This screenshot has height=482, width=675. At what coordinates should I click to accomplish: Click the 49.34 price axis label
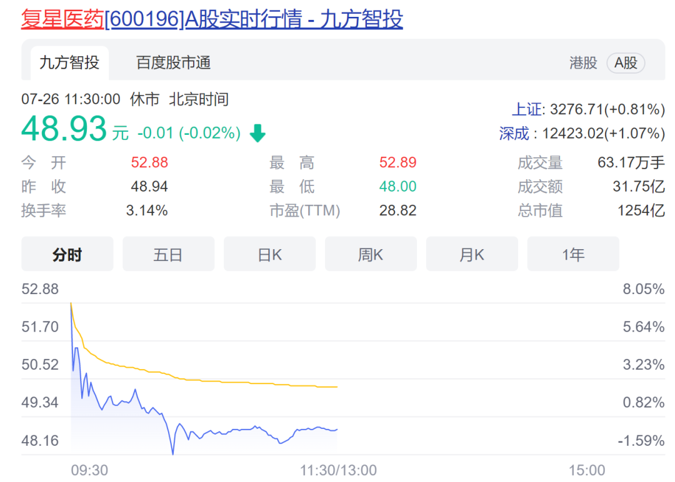40,403
